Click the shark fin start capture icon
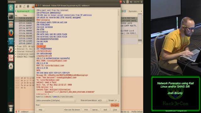The height and width of the screenshot is (113, 201). pos(17,6)
